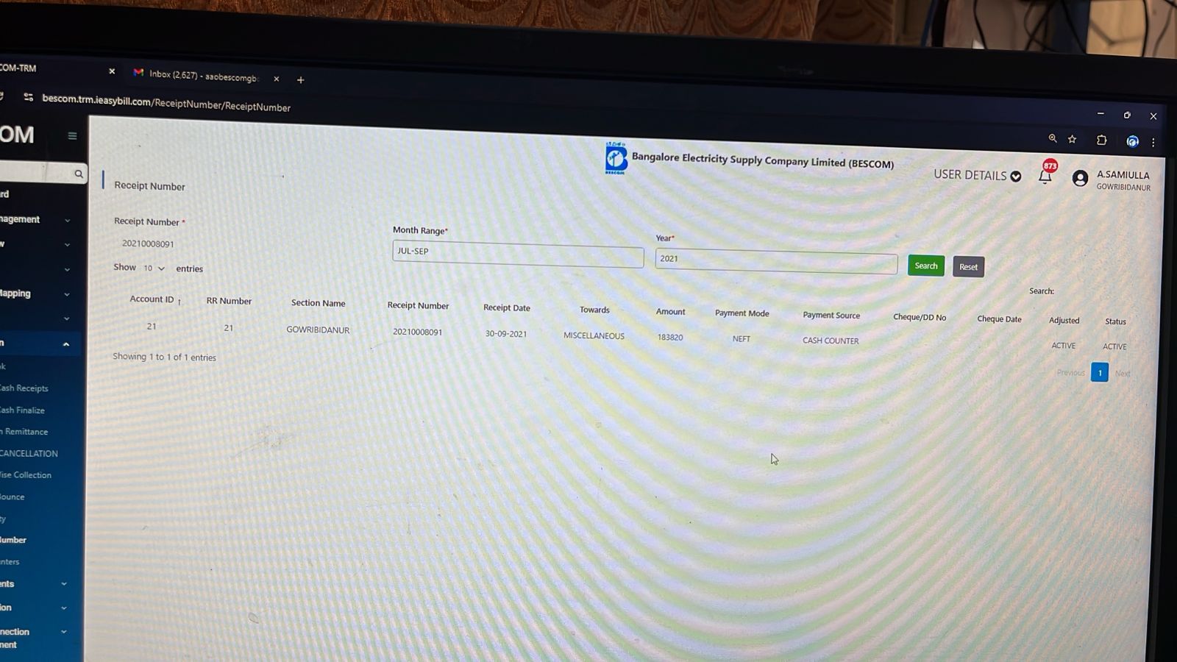Click the user avatar icon beside A.SAMIULLA

point(1080,178)
